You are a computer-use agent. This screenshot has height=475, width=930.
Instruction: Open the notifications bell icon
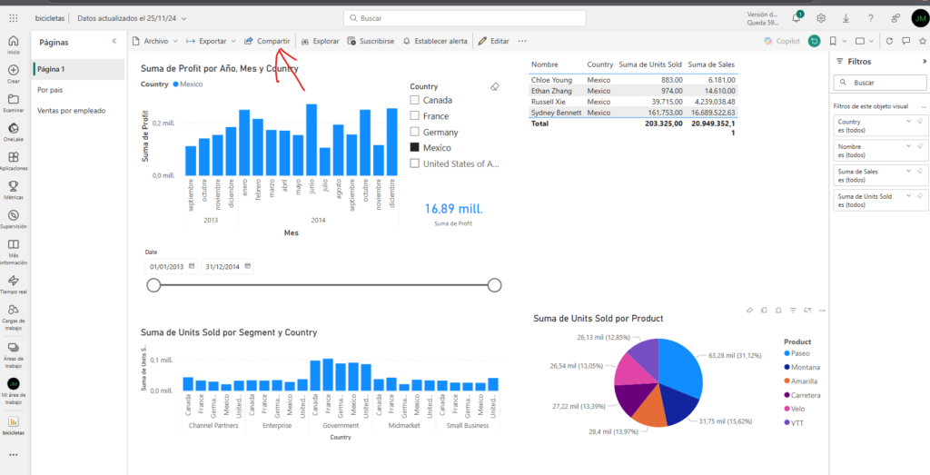796,18
